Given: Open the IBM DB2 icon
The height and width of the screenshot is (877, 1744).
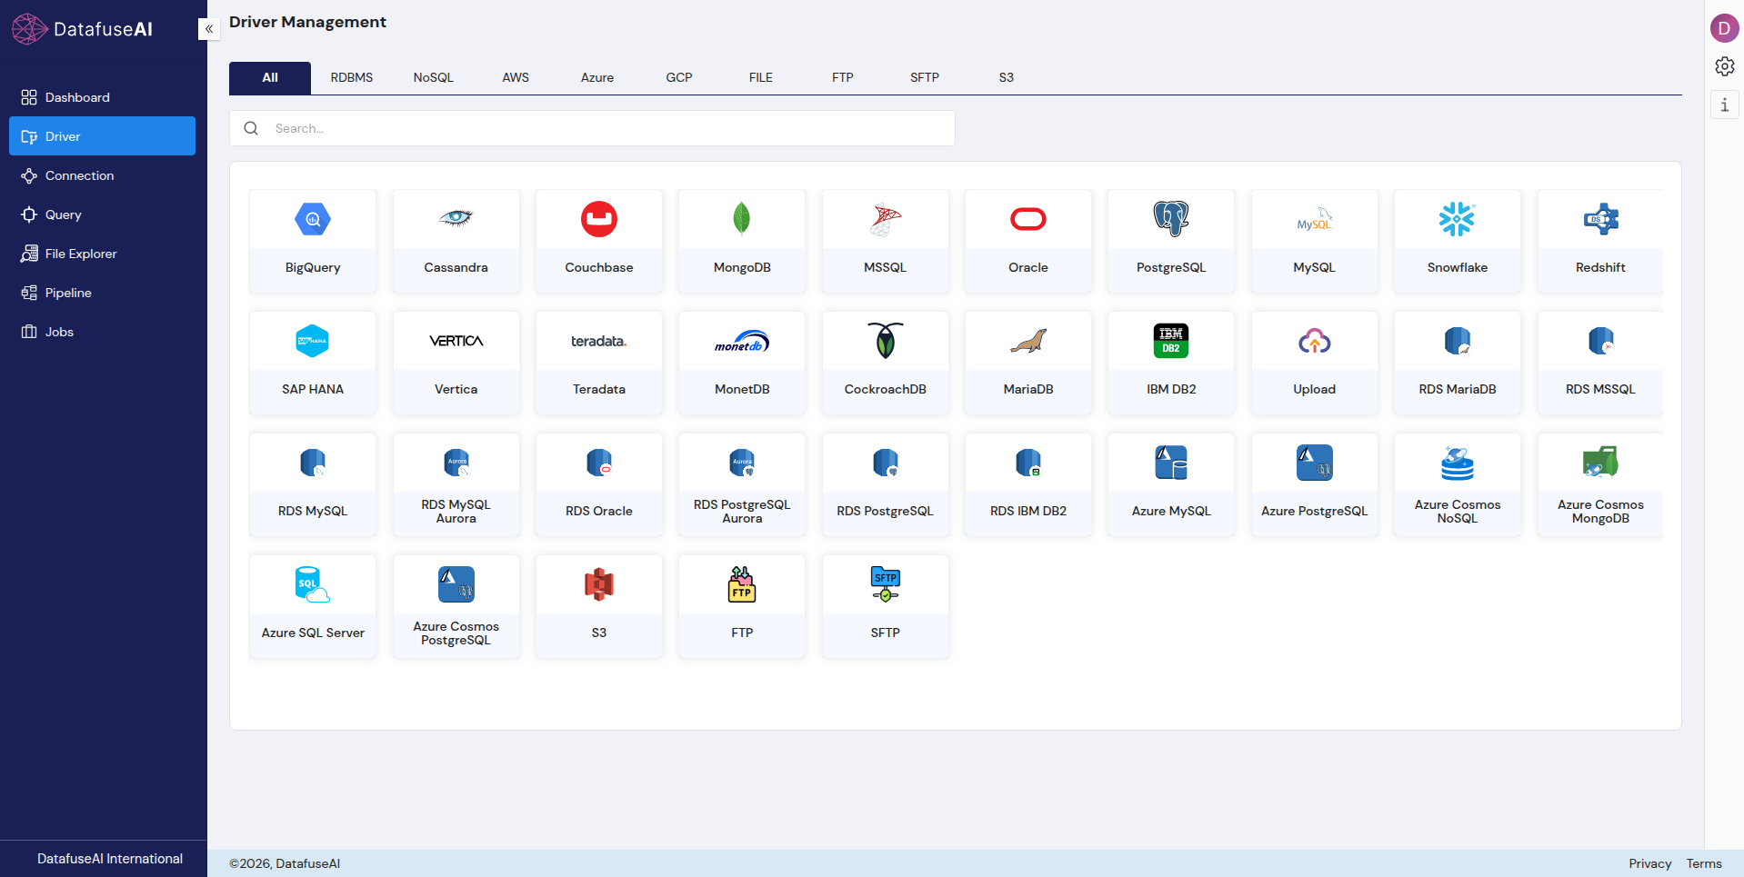Looking at the screenshot, I should pyautogui.click(x=1171, y=341).
